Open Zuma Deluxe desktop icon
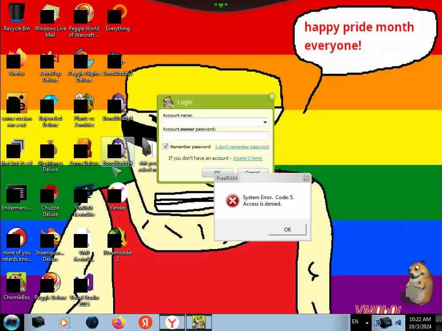 [x=84, y=152]
